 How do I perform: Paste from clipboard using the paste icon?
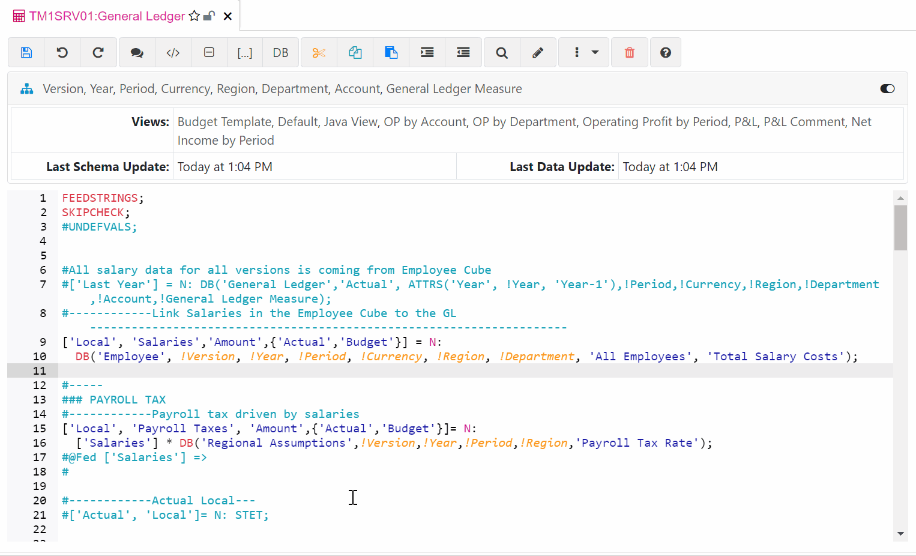tap(391, 52)
